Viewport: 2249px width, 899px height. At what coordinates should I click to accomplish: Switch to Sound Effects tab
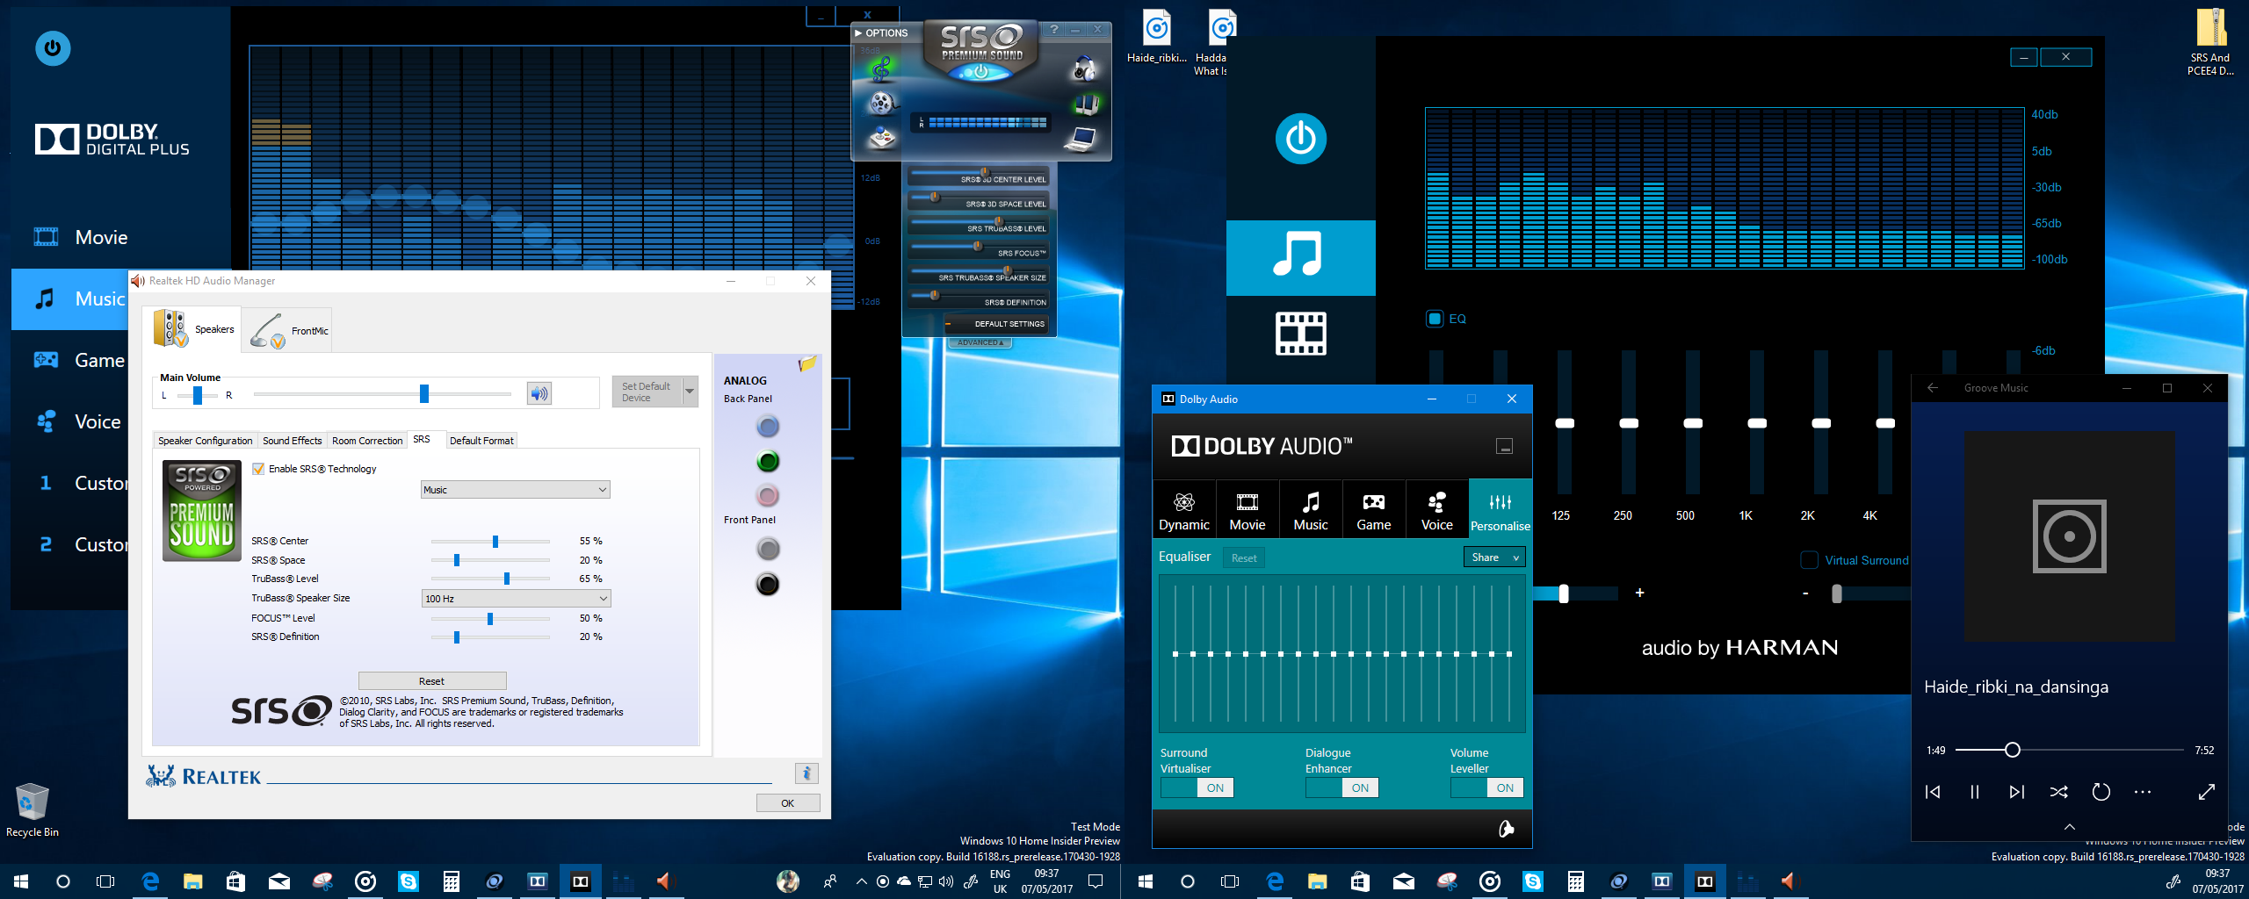pyautogui.click(x=292, y=441)
